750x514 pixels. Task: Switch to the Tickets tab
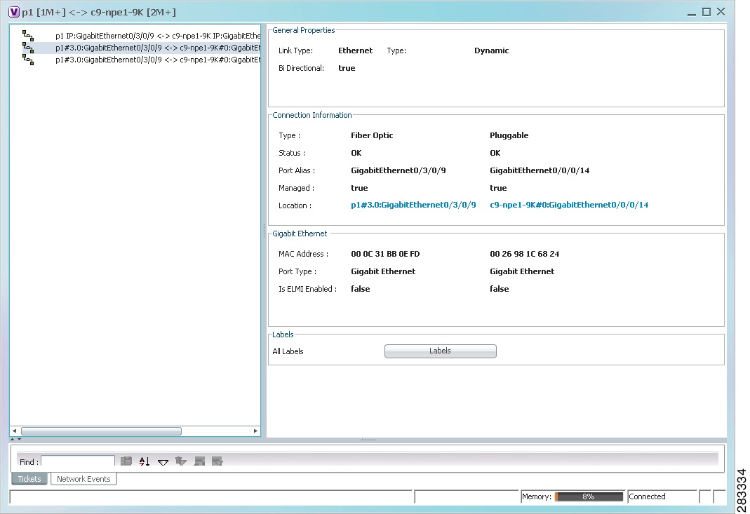pos(29,479)
